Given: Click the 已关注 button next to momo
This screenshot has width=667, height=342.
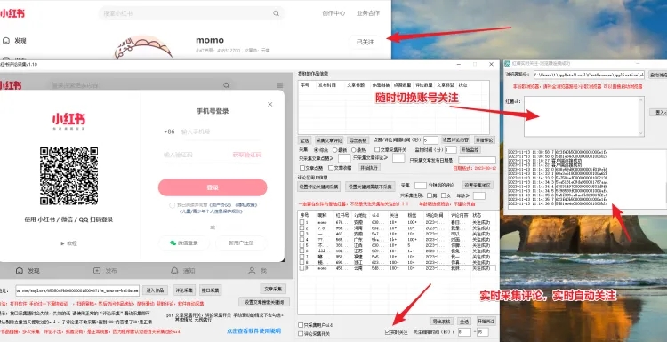Looking at the screenshot, I should coord(365,42).
